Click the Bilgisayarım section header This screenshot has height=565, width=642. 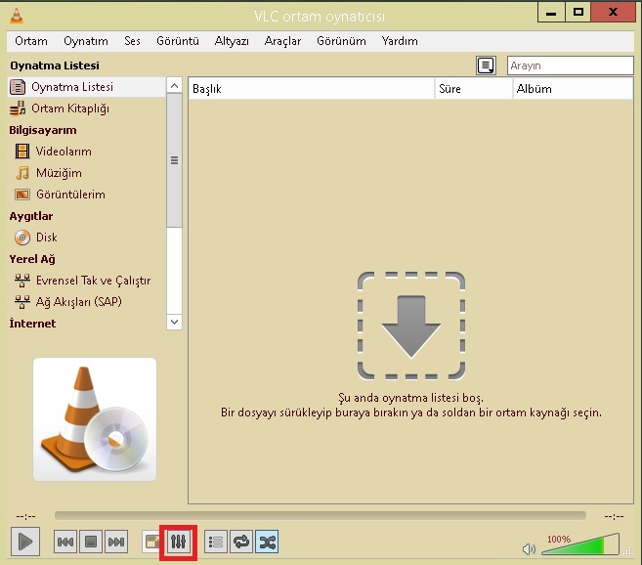pyautogui.click(x=43, y=130)
